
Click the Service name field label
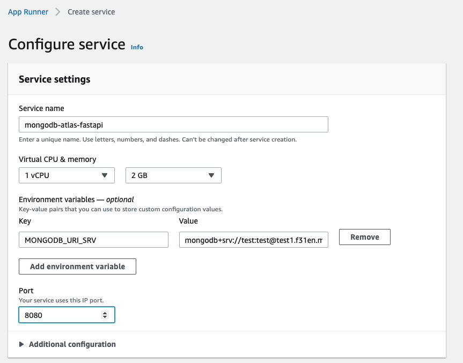point(41,108)
